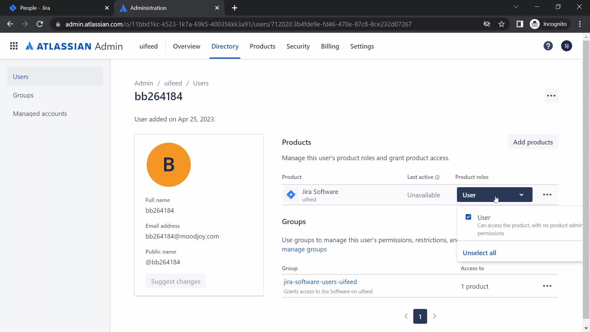Click Unselect all in role dropdown
Viewport: 590px width, 332px height.
pyautogui.click(x=479, y=253)
